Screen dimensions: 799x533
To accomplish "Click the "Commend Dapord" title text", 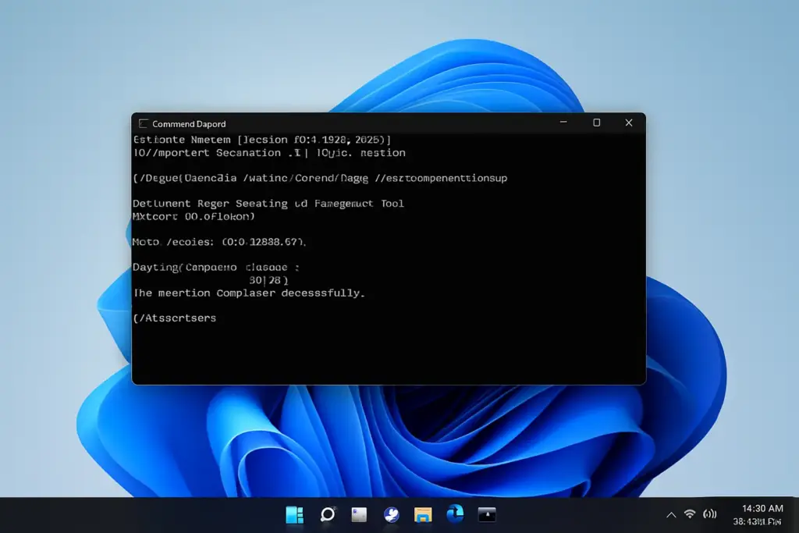I will (189, 124).
